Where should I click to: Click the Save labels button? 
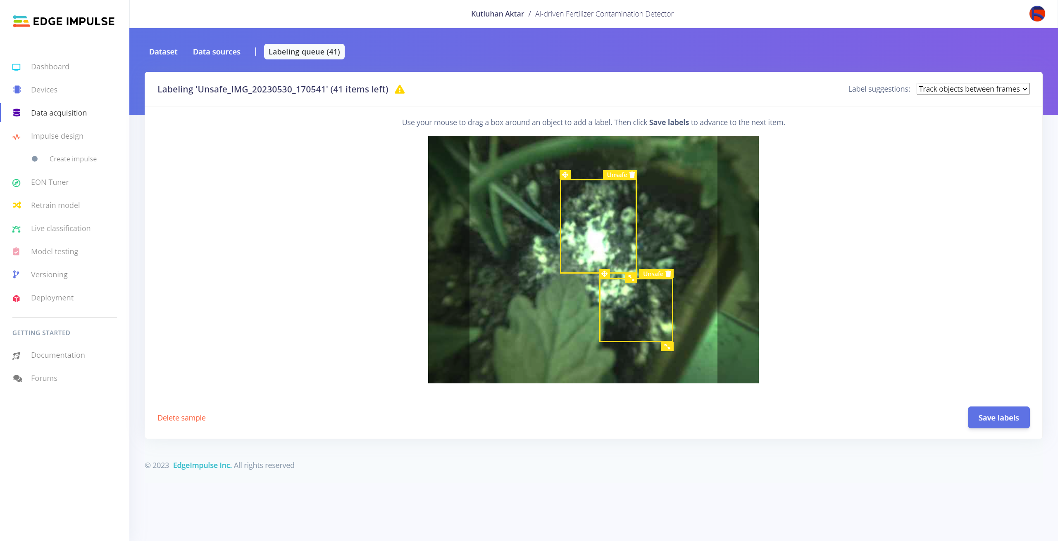(x=998, y=418)
